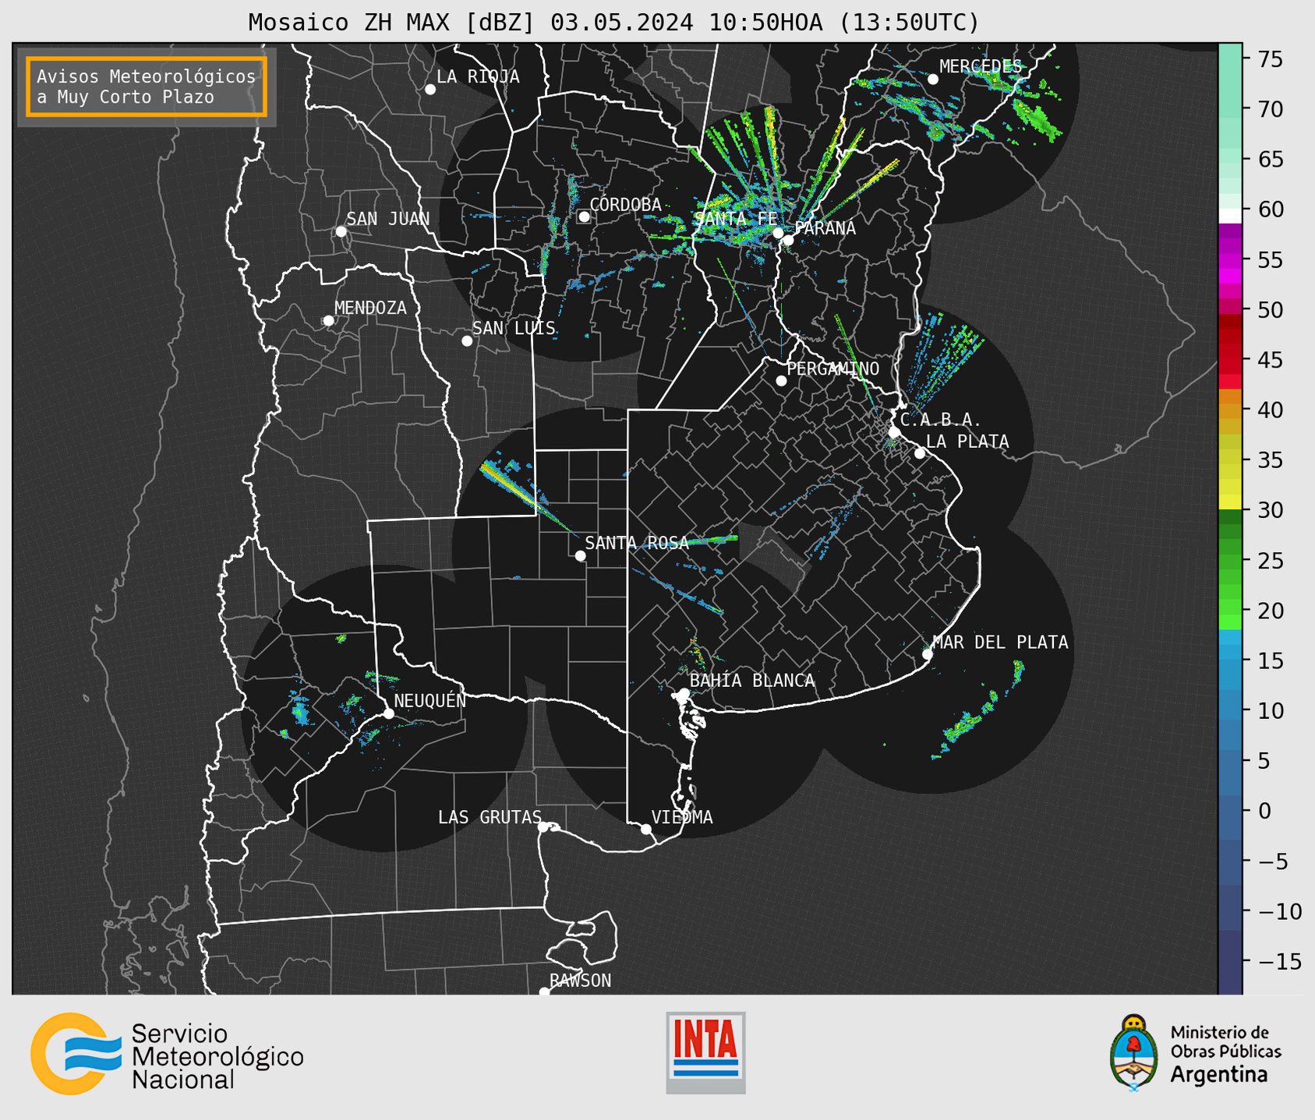Click the LA RIOJA city marker dot

[430, 90]
